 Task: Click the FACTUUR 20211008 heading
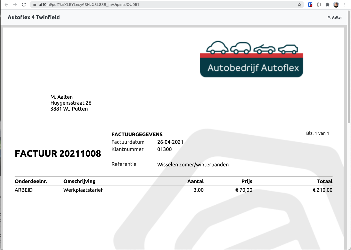pos(58,153)
